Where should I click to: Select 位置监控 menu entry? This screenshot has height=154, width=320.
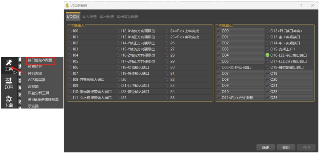click(35, 67)
